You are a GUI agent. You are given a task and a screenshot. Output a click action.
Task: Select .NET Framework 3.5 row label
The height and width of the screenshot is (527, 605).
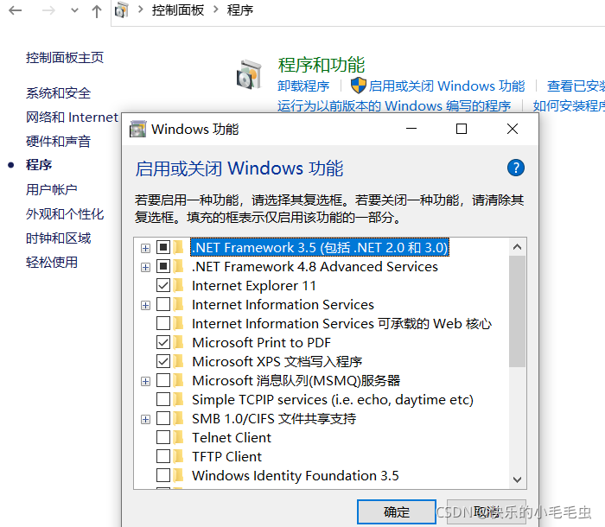click(x=320, y=247)
